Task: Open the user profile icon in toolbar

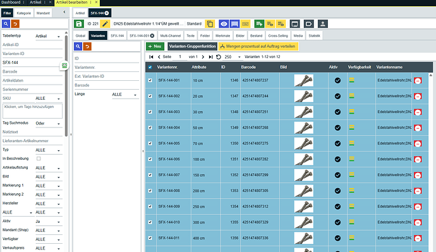Action: pyautogui.click(x=322, y=24)
